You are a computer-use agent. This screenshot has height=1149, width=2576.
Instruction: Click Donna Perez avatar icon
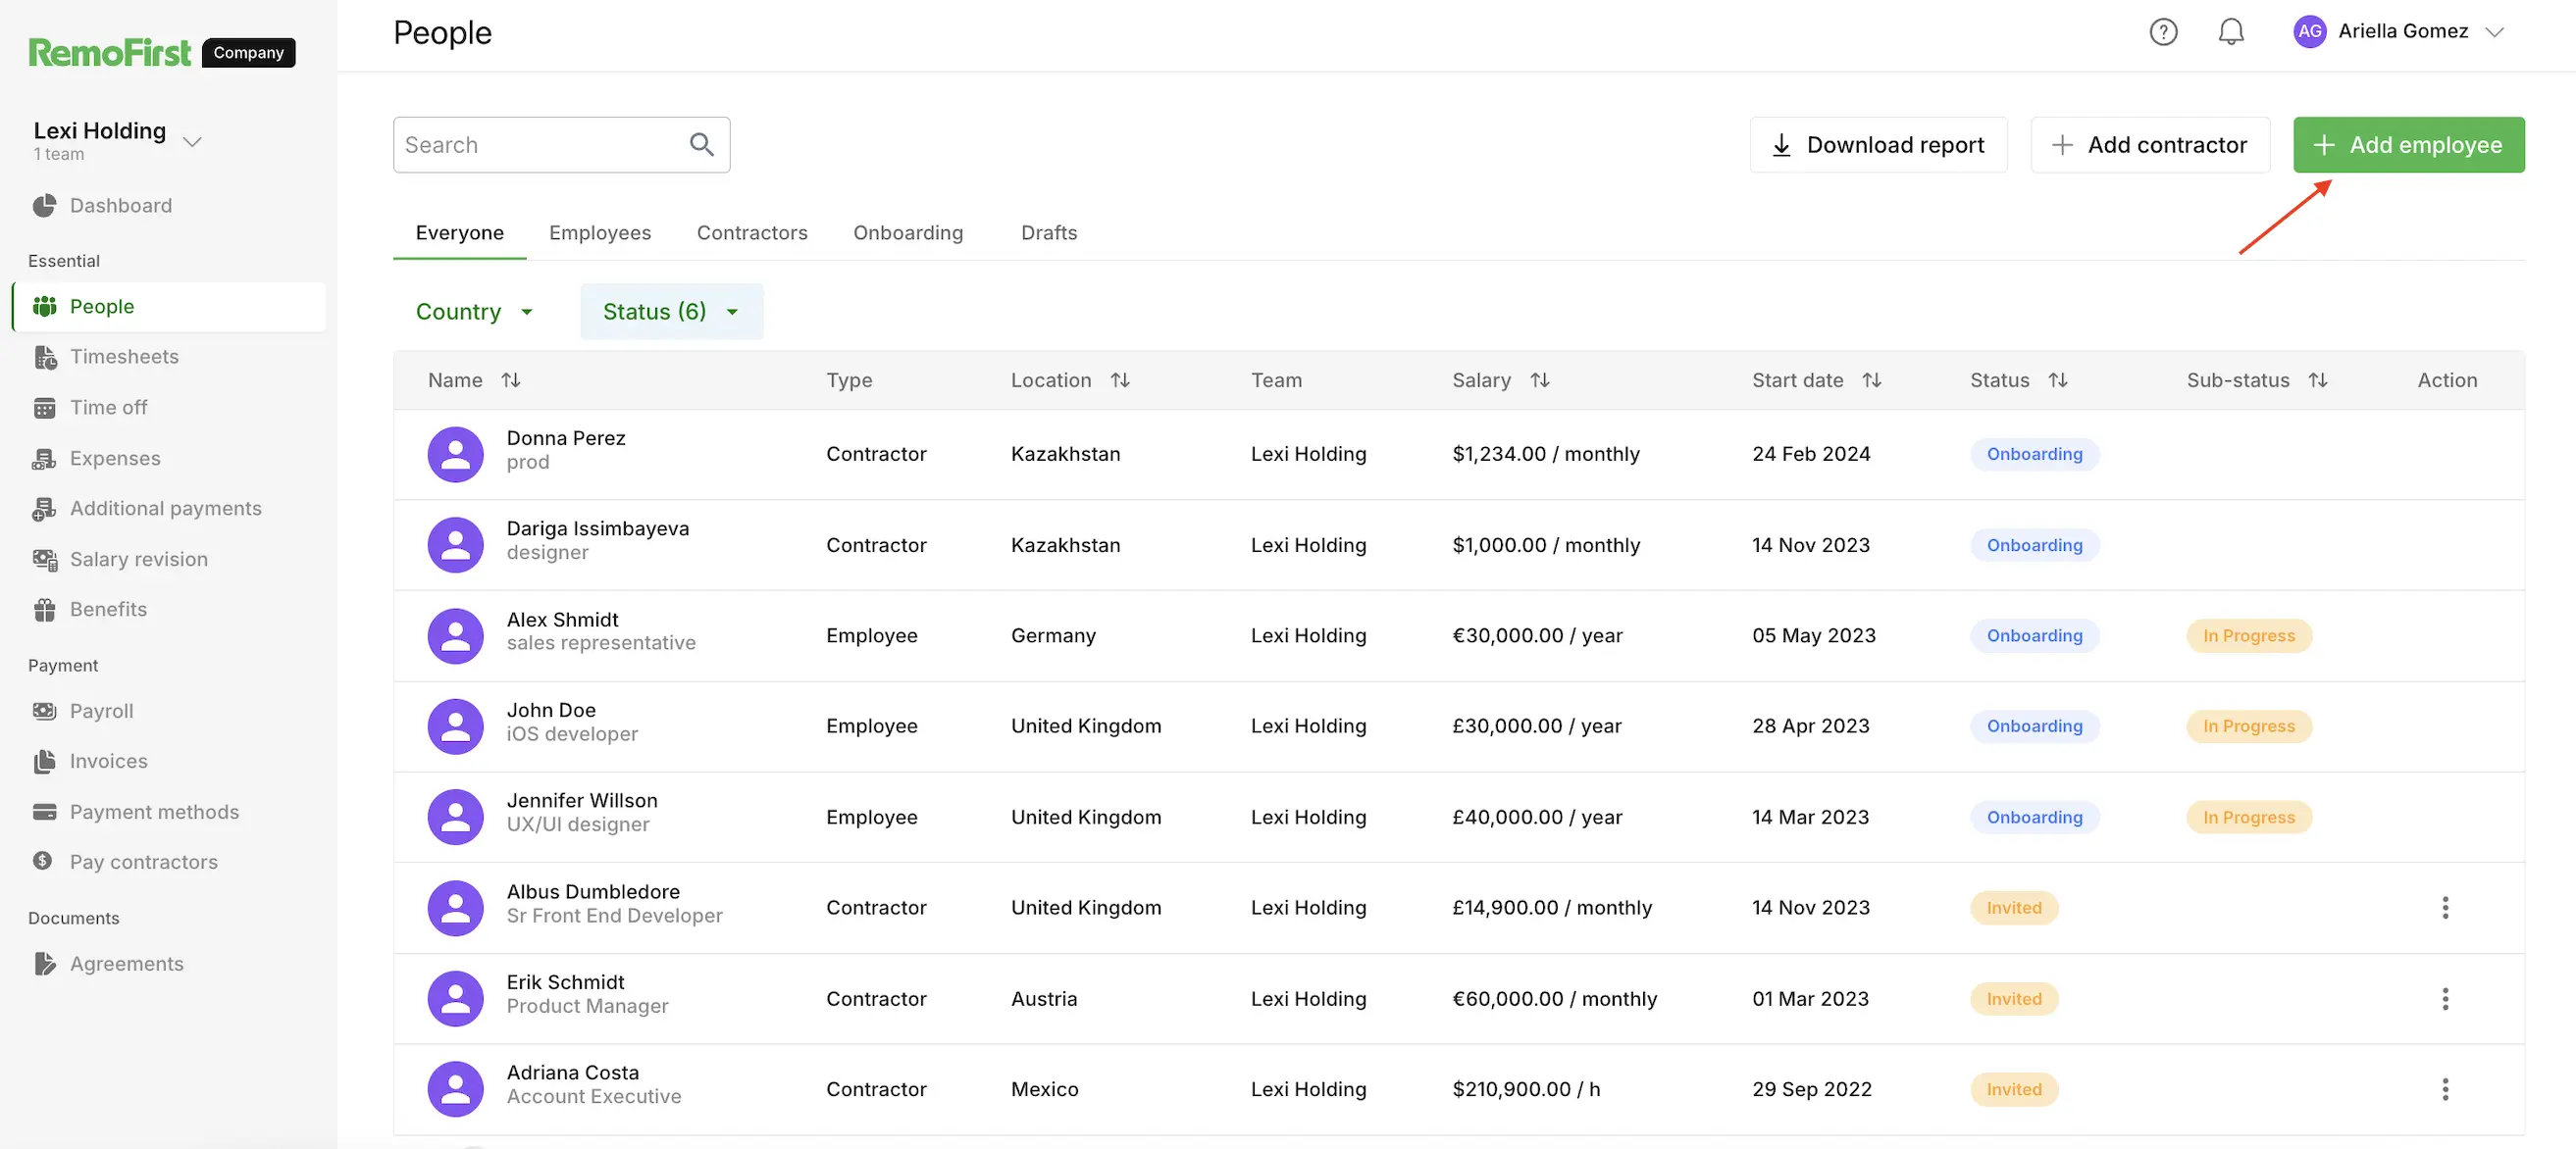coord(456,455)
